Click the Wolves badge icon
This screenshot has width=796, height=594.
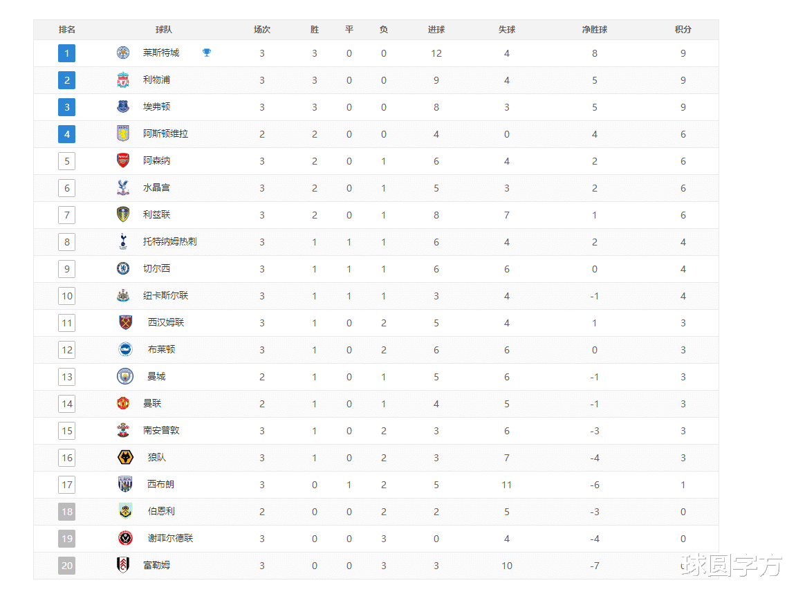point(125,458)
